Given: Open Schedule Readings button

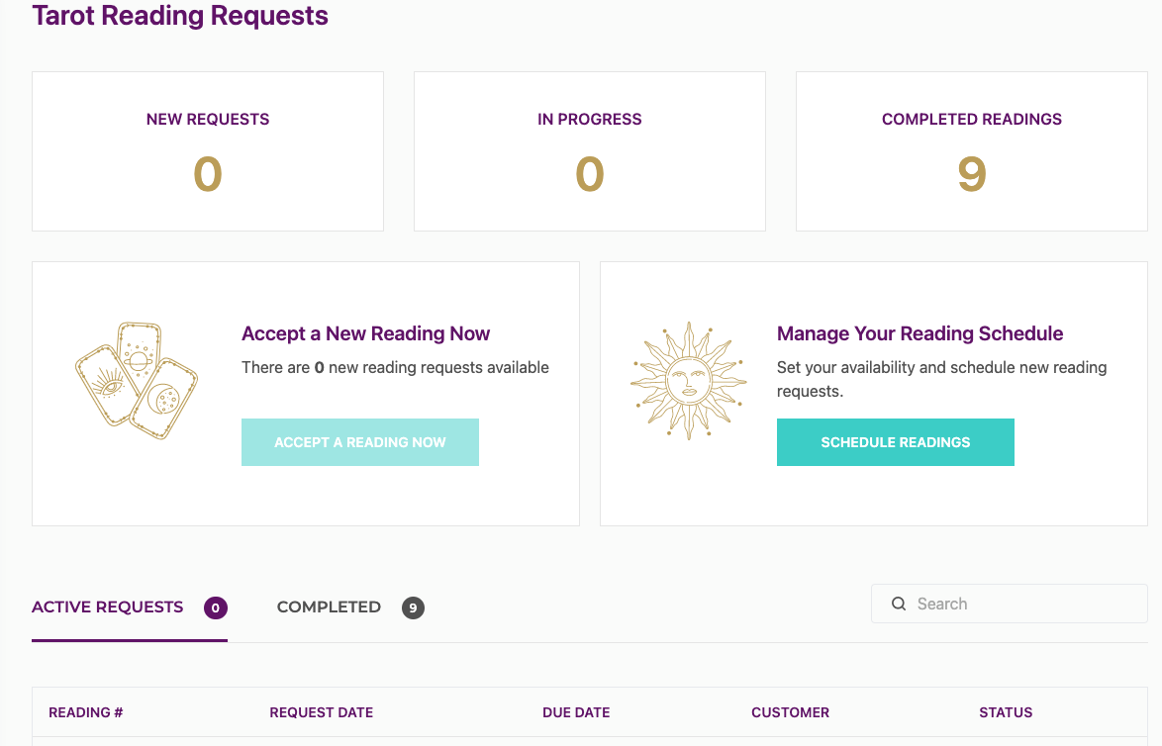Looking at the screenshot, I should (895, 442).
